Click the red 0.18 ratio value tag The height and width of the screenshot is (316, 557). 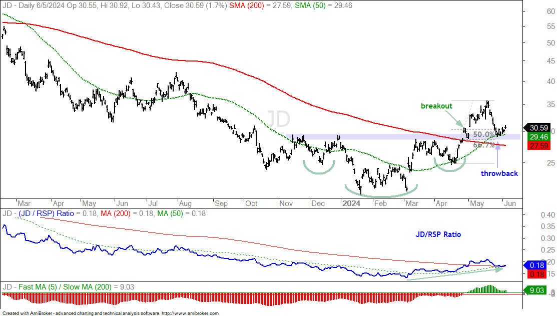537,274
